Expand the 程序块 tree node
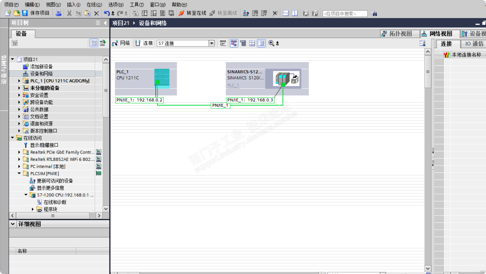The width and height of the screenshot is (486, 274). (33, 209)
